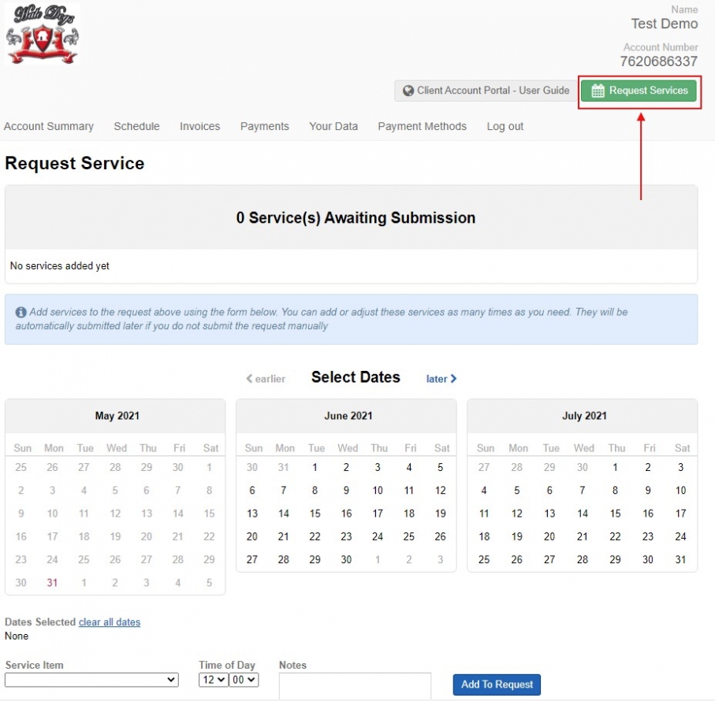Select June 12 Saturday date

[440, 491]
